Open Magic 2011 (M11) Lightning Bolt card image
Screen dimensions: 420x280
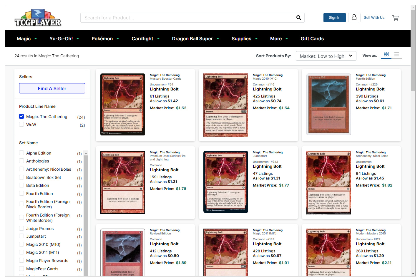(226, 252)
